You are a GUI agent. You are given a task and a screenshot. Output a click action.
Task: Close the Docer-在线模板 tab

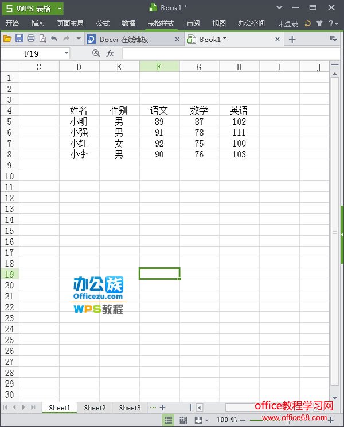pos(177,39)
